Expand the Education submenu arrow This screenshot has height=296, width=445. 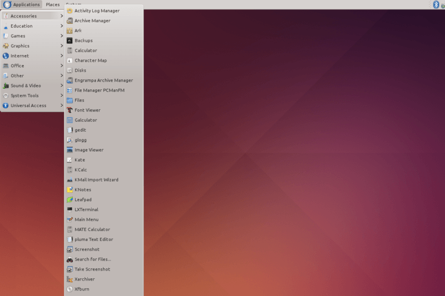point(62,26)
